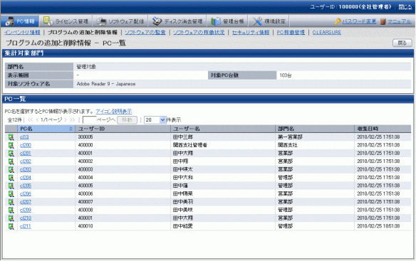Open PC link cl210
The image size is (416, 261).
point(26,218)
